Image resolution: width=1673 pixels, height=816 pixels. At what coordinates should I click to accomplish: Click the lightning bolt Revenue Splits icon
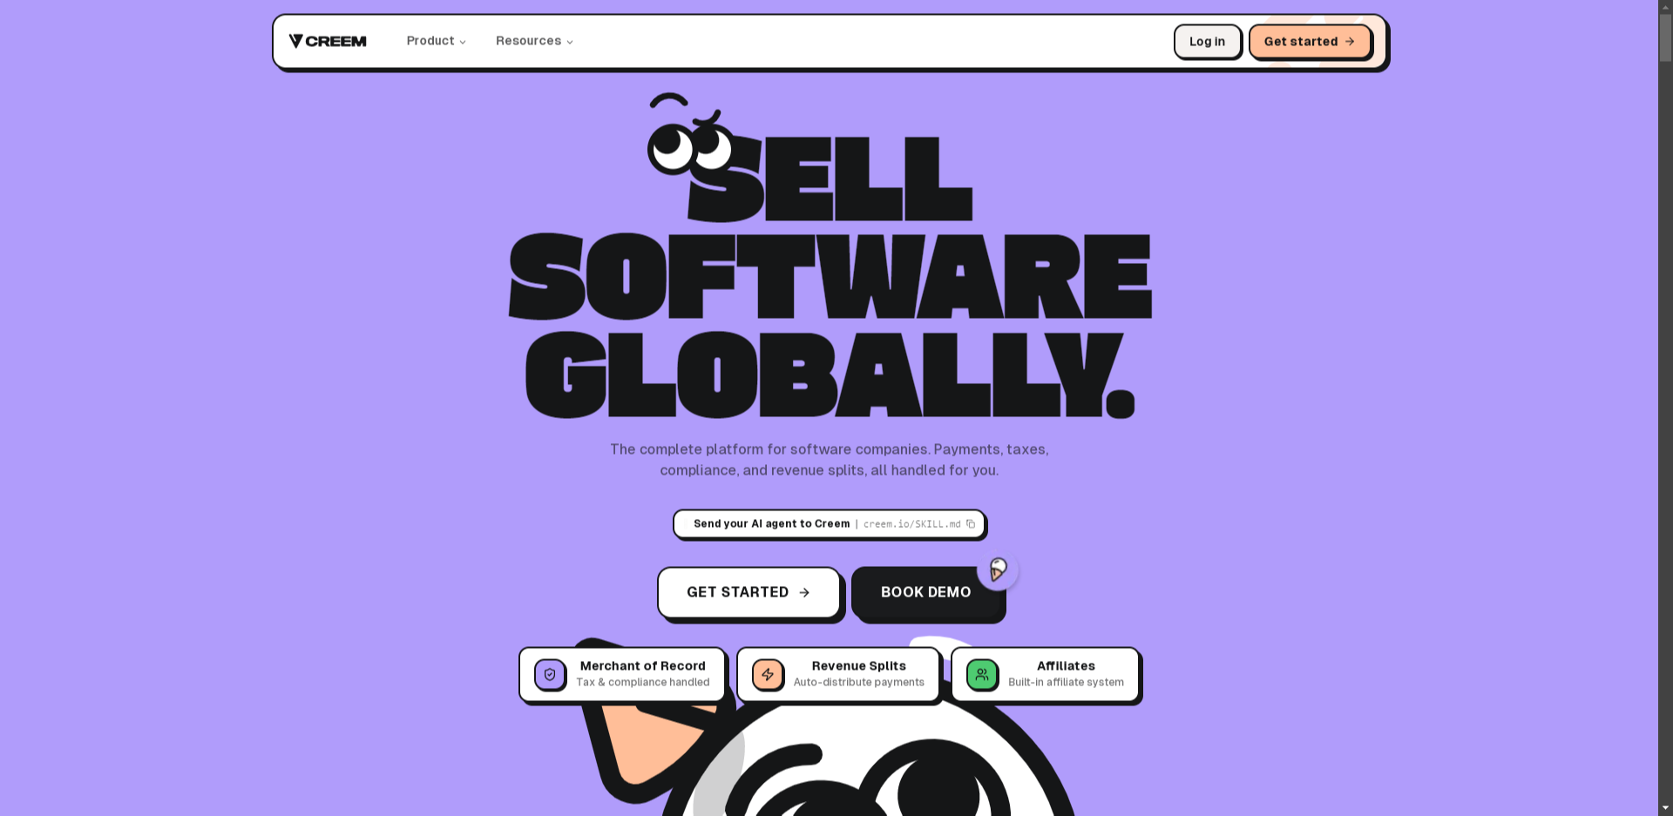(768, 675)
